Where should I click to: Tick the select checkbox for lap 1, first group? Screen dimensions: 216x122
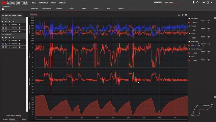point(3,28)
